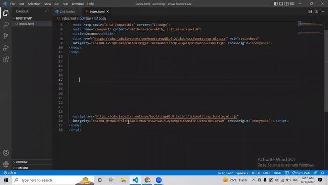Open the editor More Actions ellipsis

click(x=322, y=11)
